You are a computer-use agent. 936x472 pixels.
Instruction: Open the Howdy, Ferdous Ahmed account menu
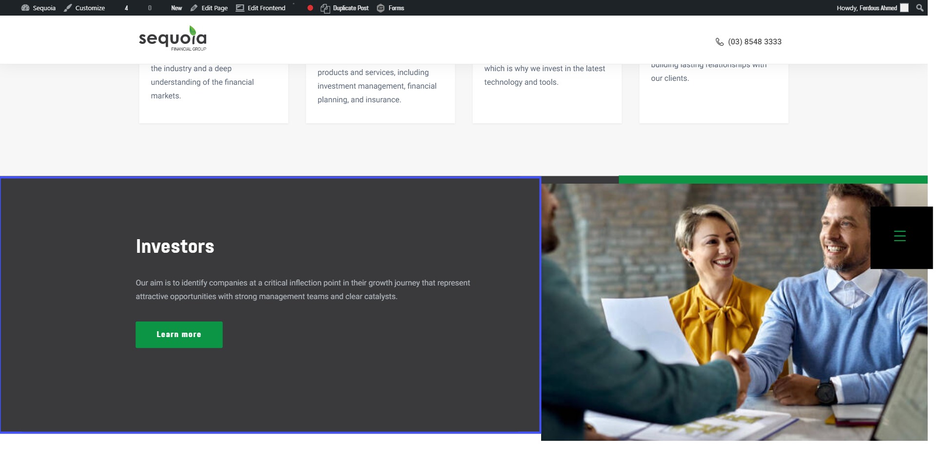pyautogui.click(x=866, y=8)
